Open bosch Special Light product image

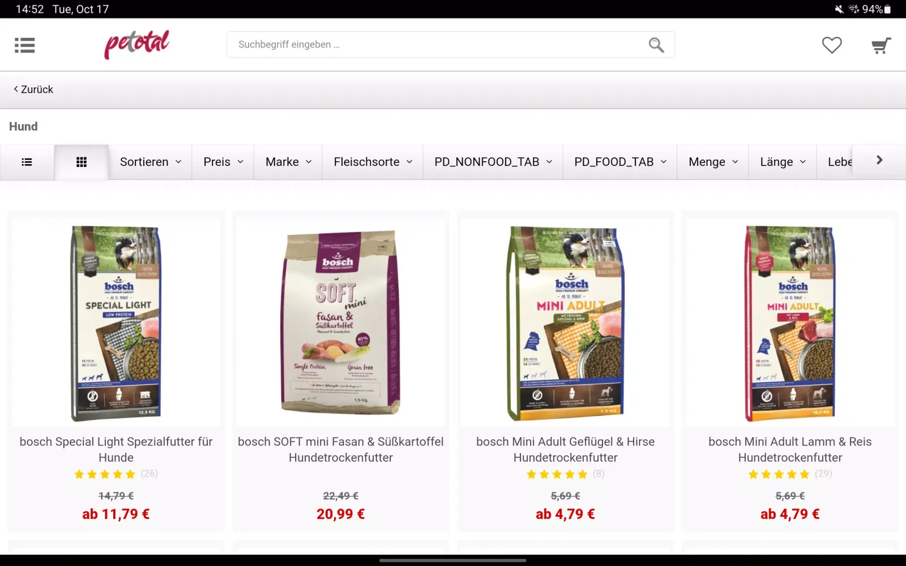tap(116, 323)
